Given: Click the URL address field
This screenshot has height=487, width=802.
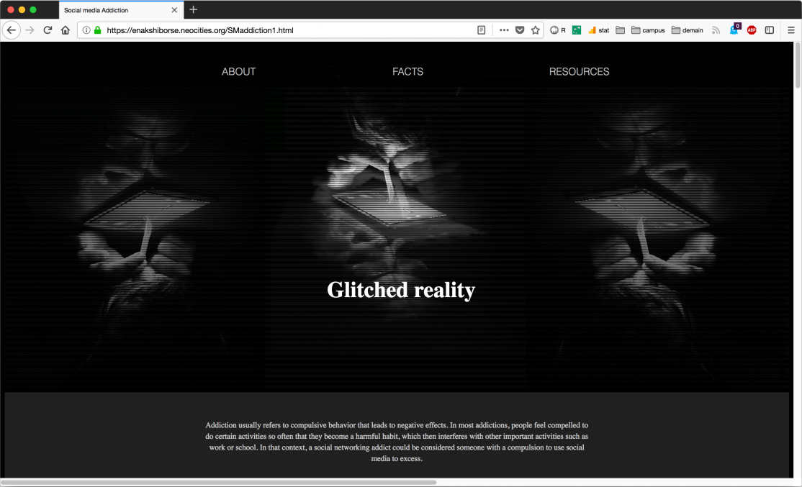Looking at the screenshot, I should pos(288,30).
